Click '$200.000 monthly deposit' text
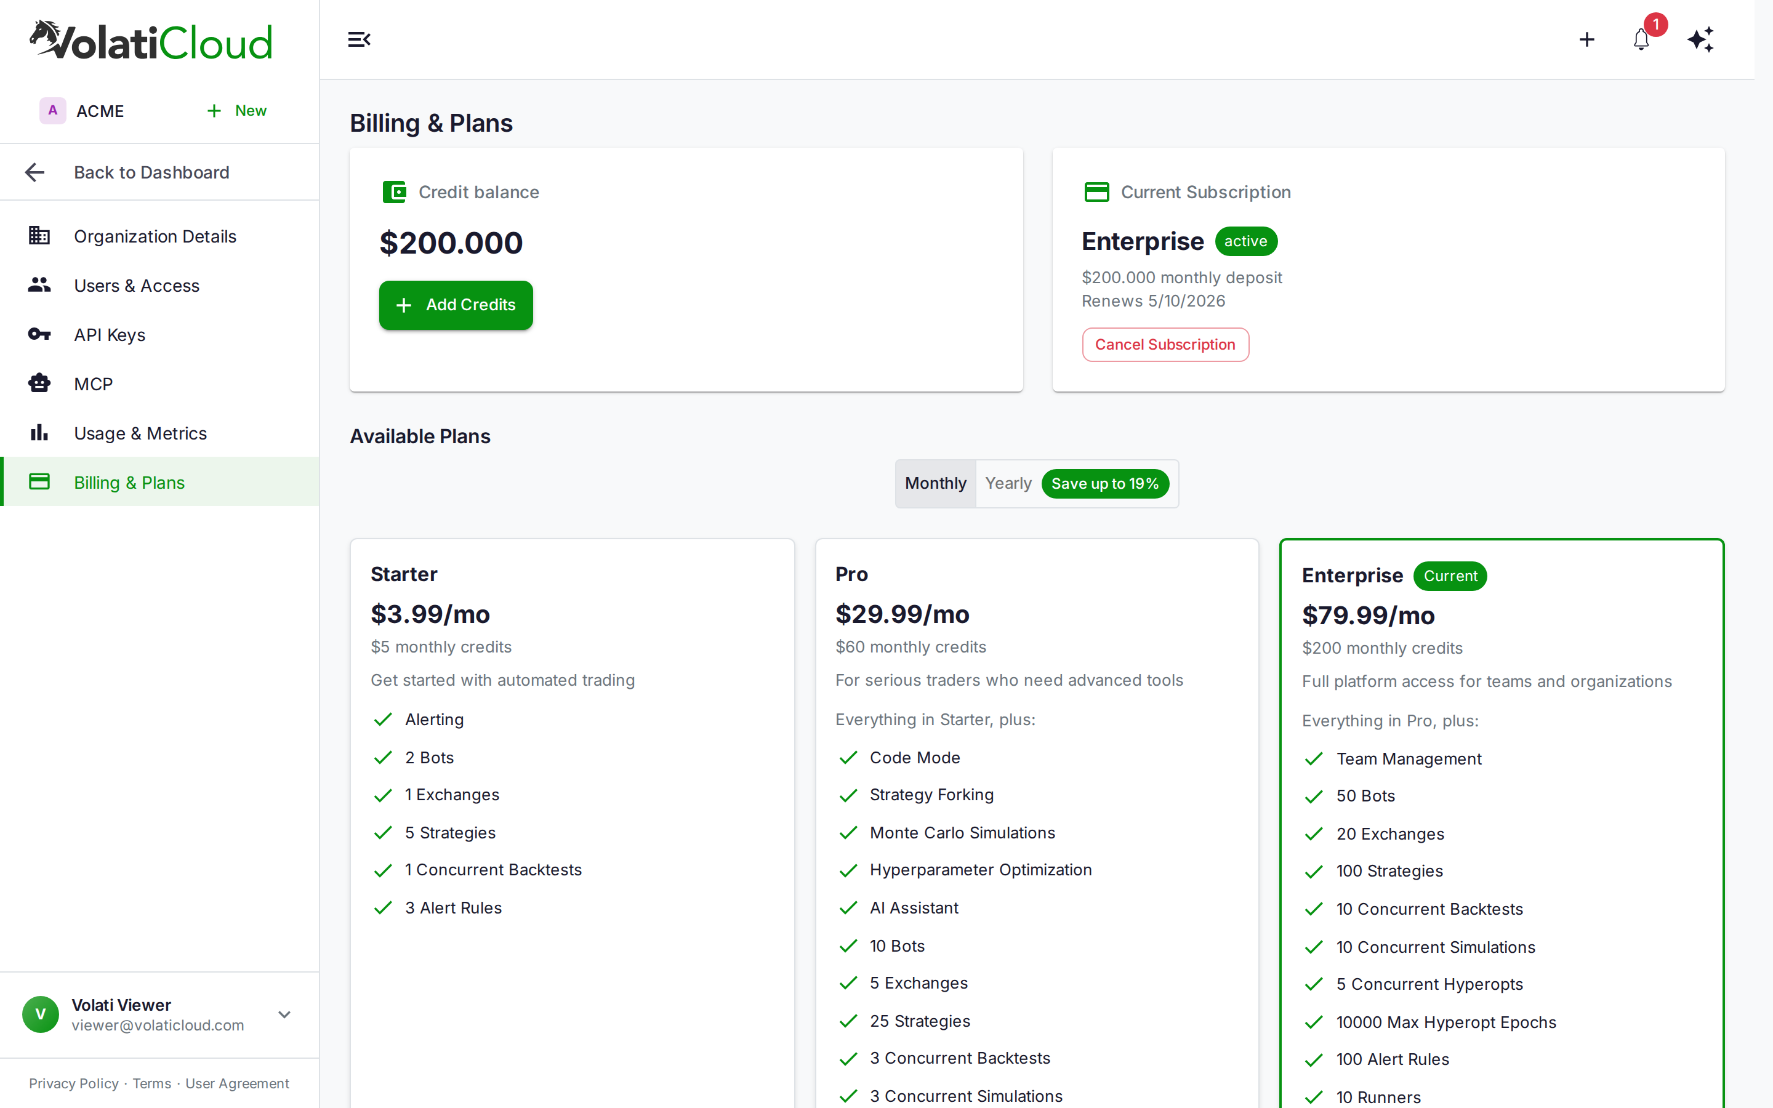1773x1108 pixels. click(1182, 278)
